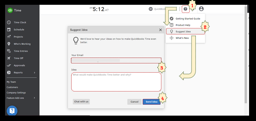Click the Your Email input field
256x121 pixels.
click(x=116, y=60)
